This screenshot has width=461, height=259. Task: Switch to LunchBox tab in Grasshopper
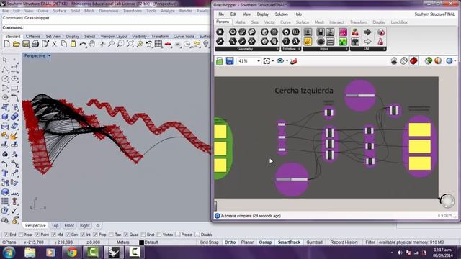[399, 22]
